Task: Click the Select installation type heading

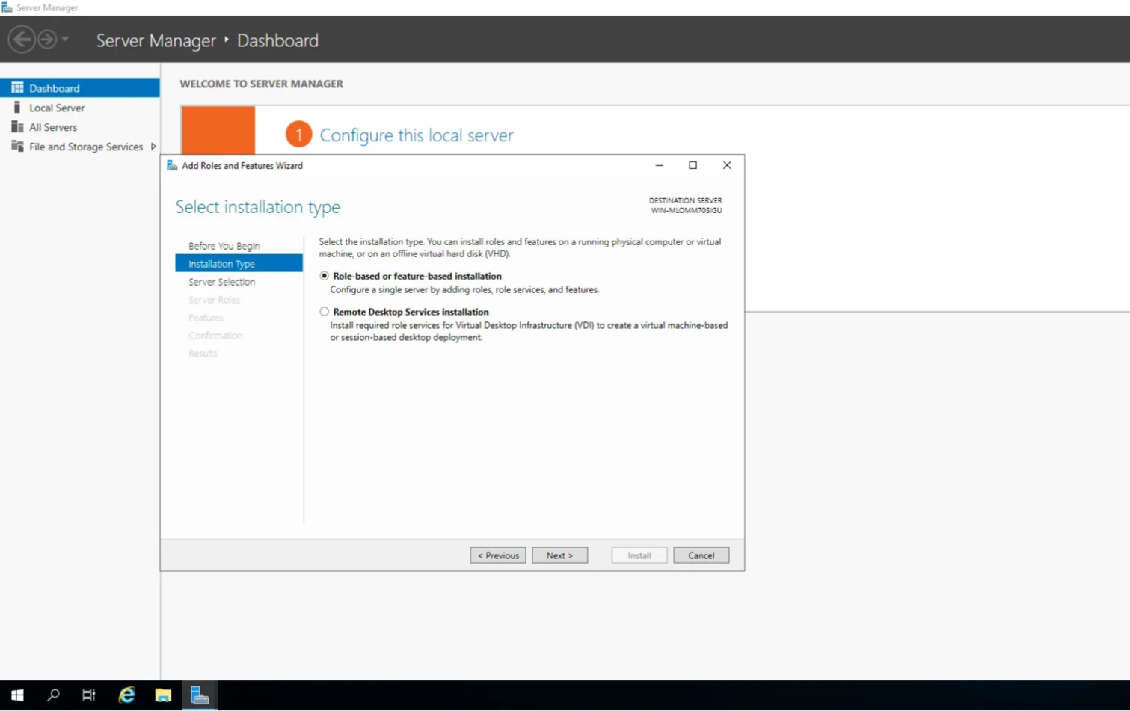Action: [x=258, y=207]
